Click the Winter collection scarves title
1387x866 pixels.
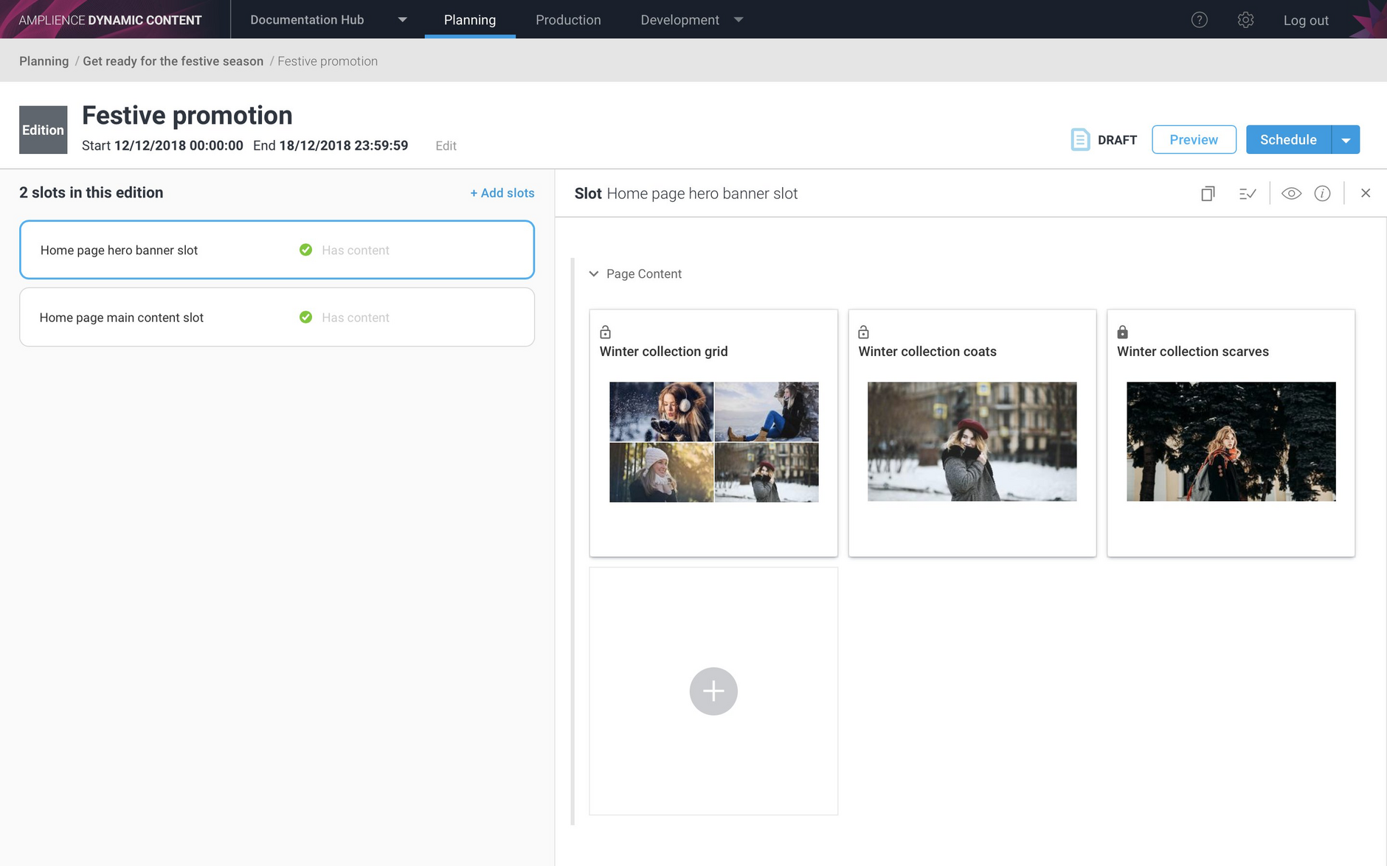[1192, 352]
